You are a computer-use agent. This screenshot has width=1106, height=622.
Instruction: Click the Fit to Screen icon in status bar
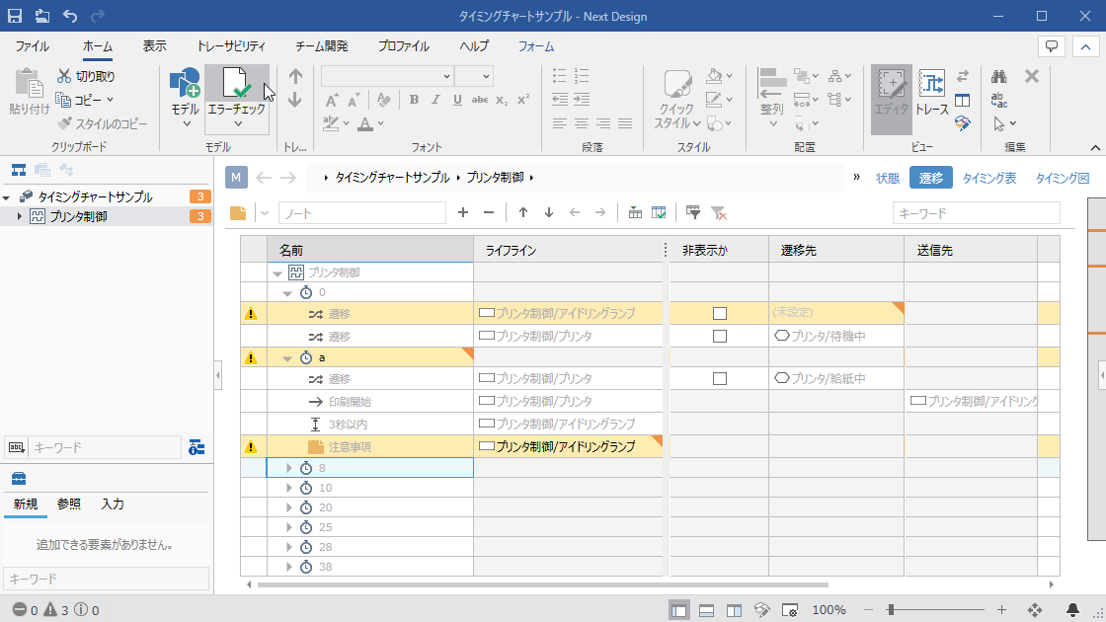(1035, 610)
